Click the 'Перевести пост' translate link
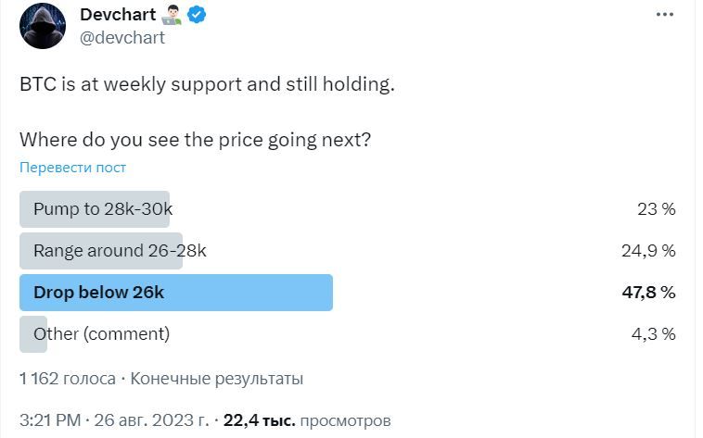 pos(72,168)
